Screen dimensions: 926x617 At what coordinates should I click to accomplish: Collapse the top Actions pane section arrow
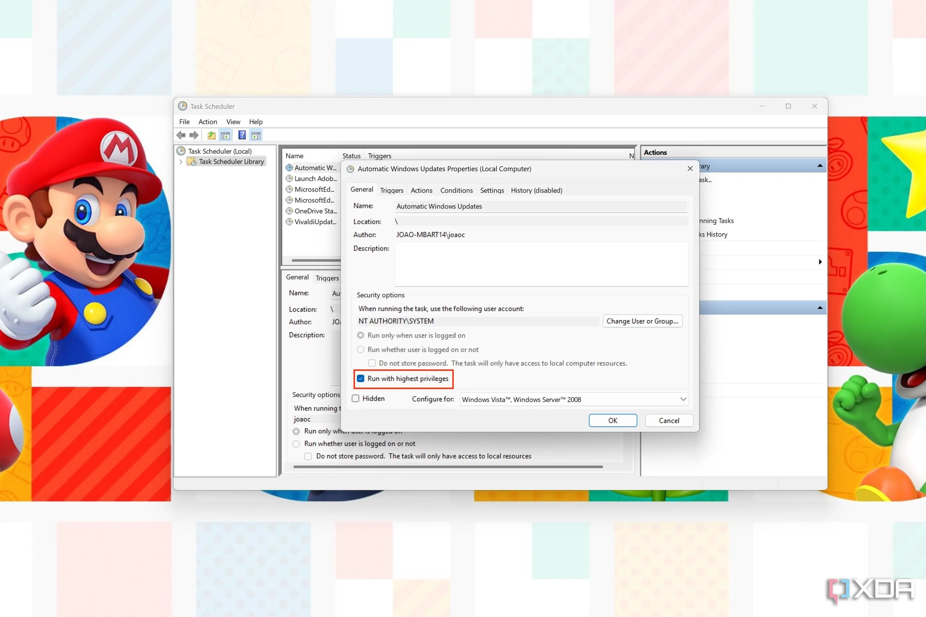pos(820,166)
